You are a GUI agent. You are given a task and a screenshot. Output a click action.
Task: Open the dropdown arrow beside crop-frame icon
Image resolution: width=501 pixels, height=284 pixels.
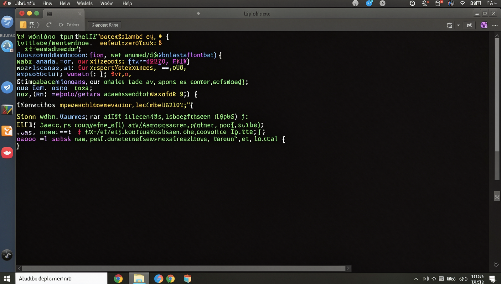click(x=458, y=25)
